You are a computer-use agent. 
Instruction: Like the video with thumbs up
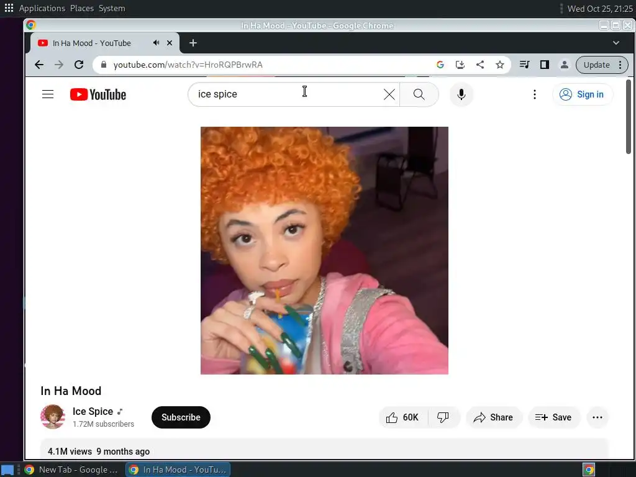402,417
